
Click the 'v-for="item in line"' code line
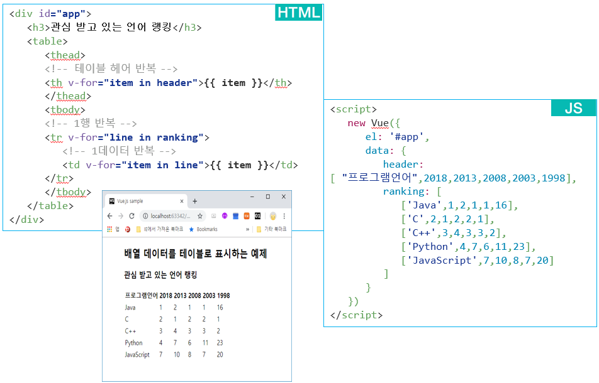click(180, 165)
